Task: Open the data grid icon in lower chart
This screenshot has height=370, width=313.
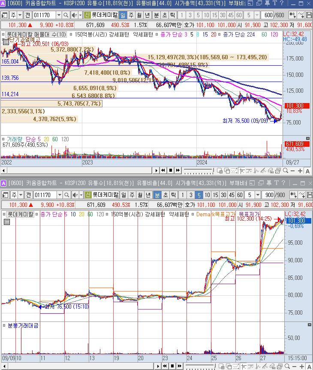Action: (6, 222)
